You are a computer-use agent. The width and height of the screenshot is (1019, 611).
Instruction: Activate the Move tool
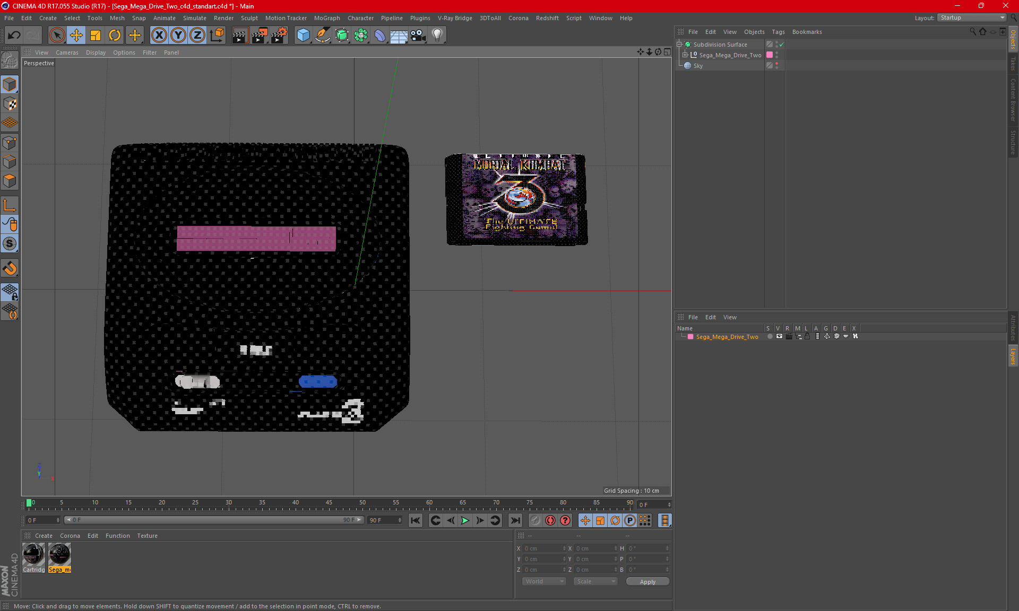(76, 36)
